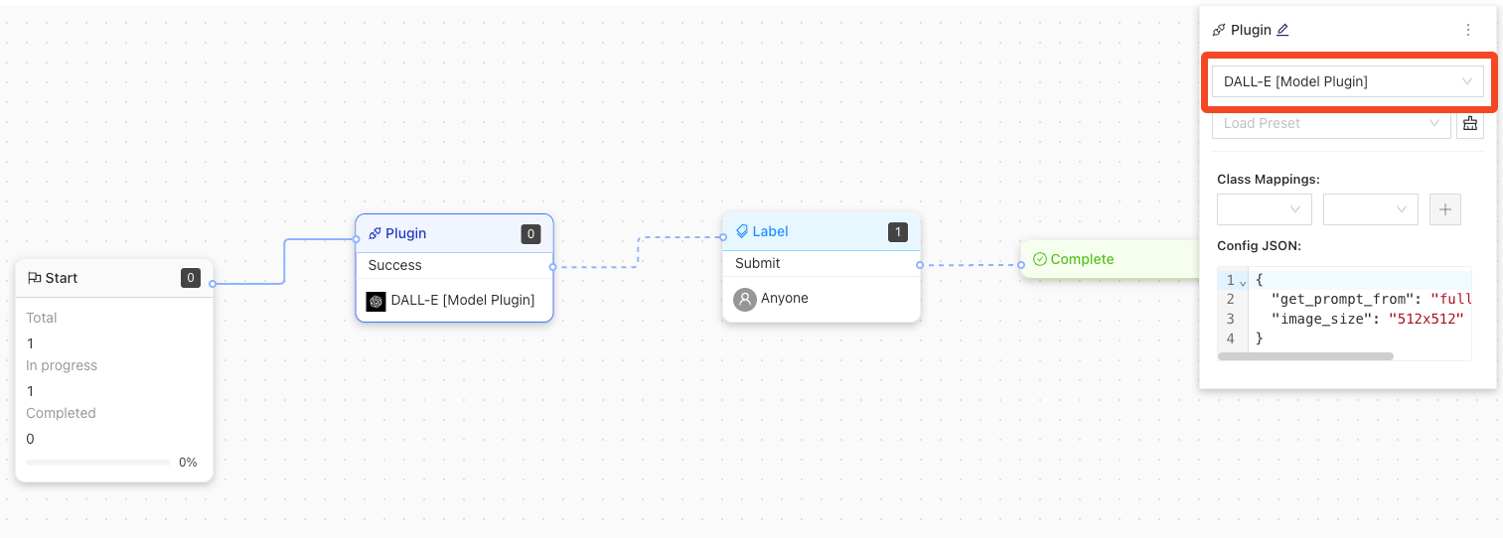Click the Success output row on Plugin node
This screenshot has width=1503, height=538.
click(x=453, y=265)
